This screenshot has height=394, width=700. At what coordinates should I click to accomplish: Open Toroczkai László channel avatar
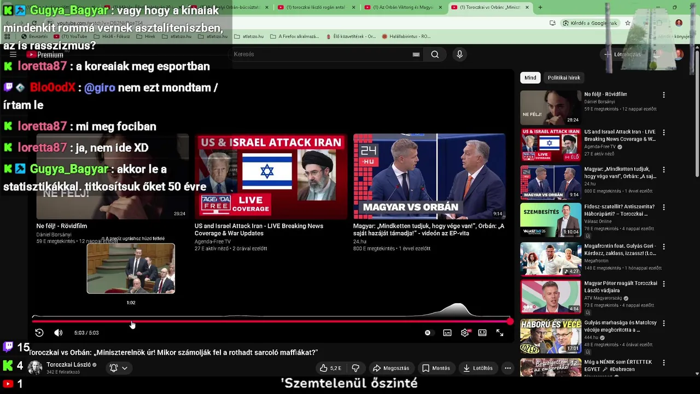tap(35, 368)
